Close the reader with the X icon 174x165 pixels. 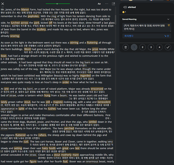tap(3, 4)
